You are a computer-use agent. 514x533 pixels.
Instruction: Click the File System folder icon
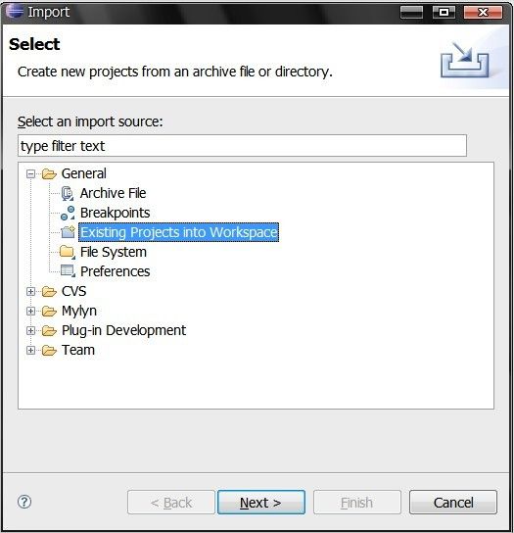click(68, 252)
